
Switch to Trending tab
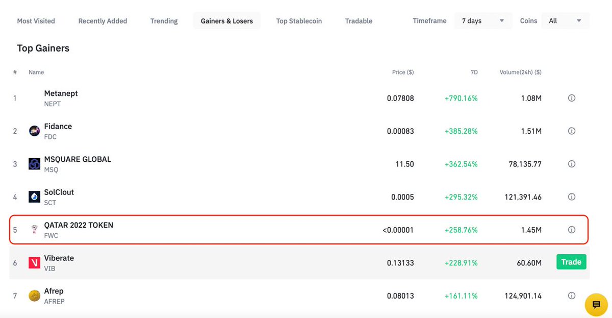[x=164, y=21]
